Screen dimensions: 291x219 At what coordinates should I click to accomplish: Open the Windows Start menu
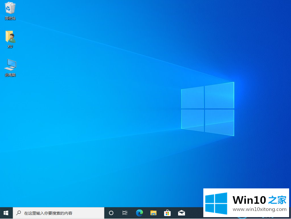6,213
